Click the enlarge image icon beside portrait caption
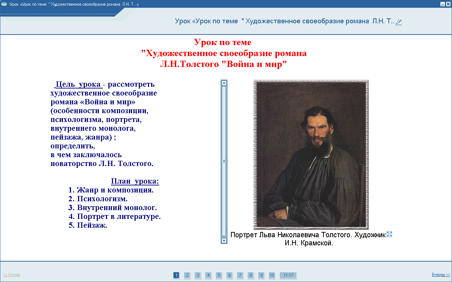This screenshot has height=282, width=452. [389, 234]
